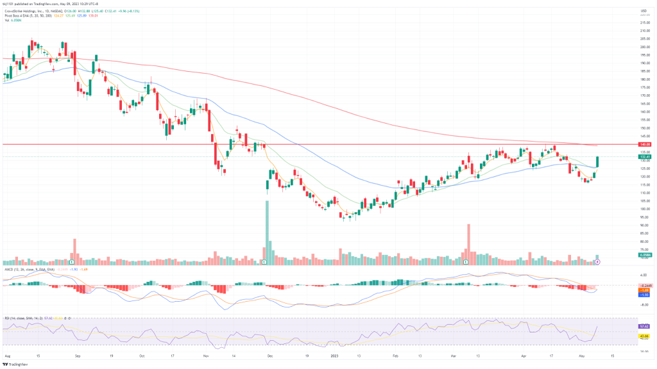Viewport: 657px width, 369px height.
Task: Click the Vol indicator legend label
Action: point(6,20)
